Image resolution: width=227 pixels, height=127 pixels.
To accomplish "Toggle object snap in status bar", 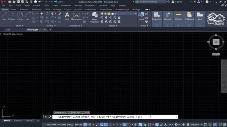I will [x=129, y=125].
